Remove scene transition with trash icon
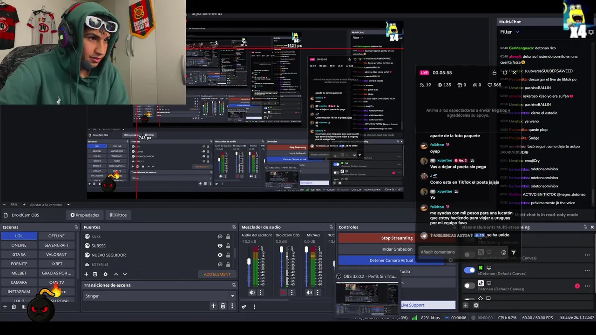 point(223,306)
